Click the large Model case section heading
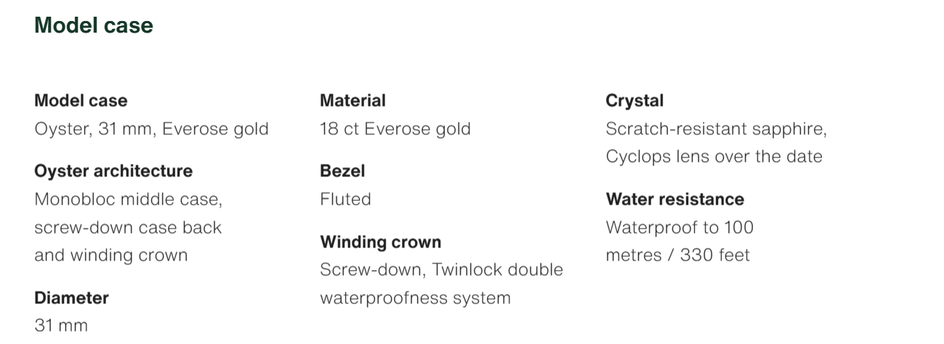 pyautogui.click(x=94, y=25)
